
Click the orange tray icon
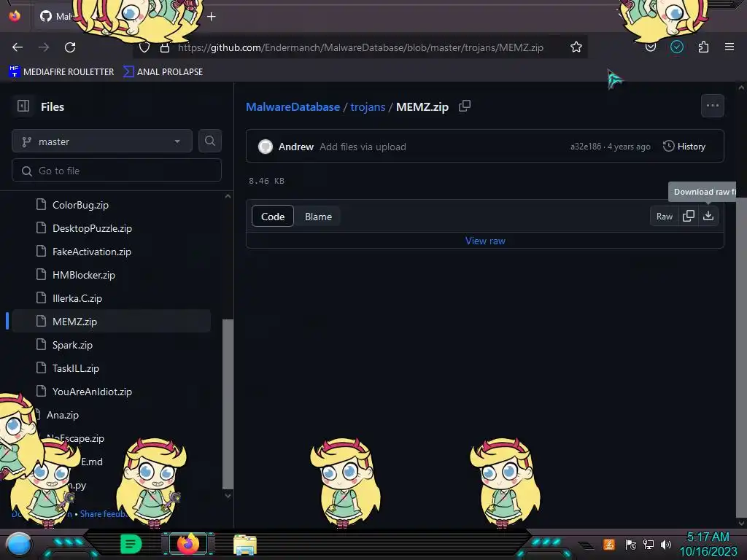[609, 544]
